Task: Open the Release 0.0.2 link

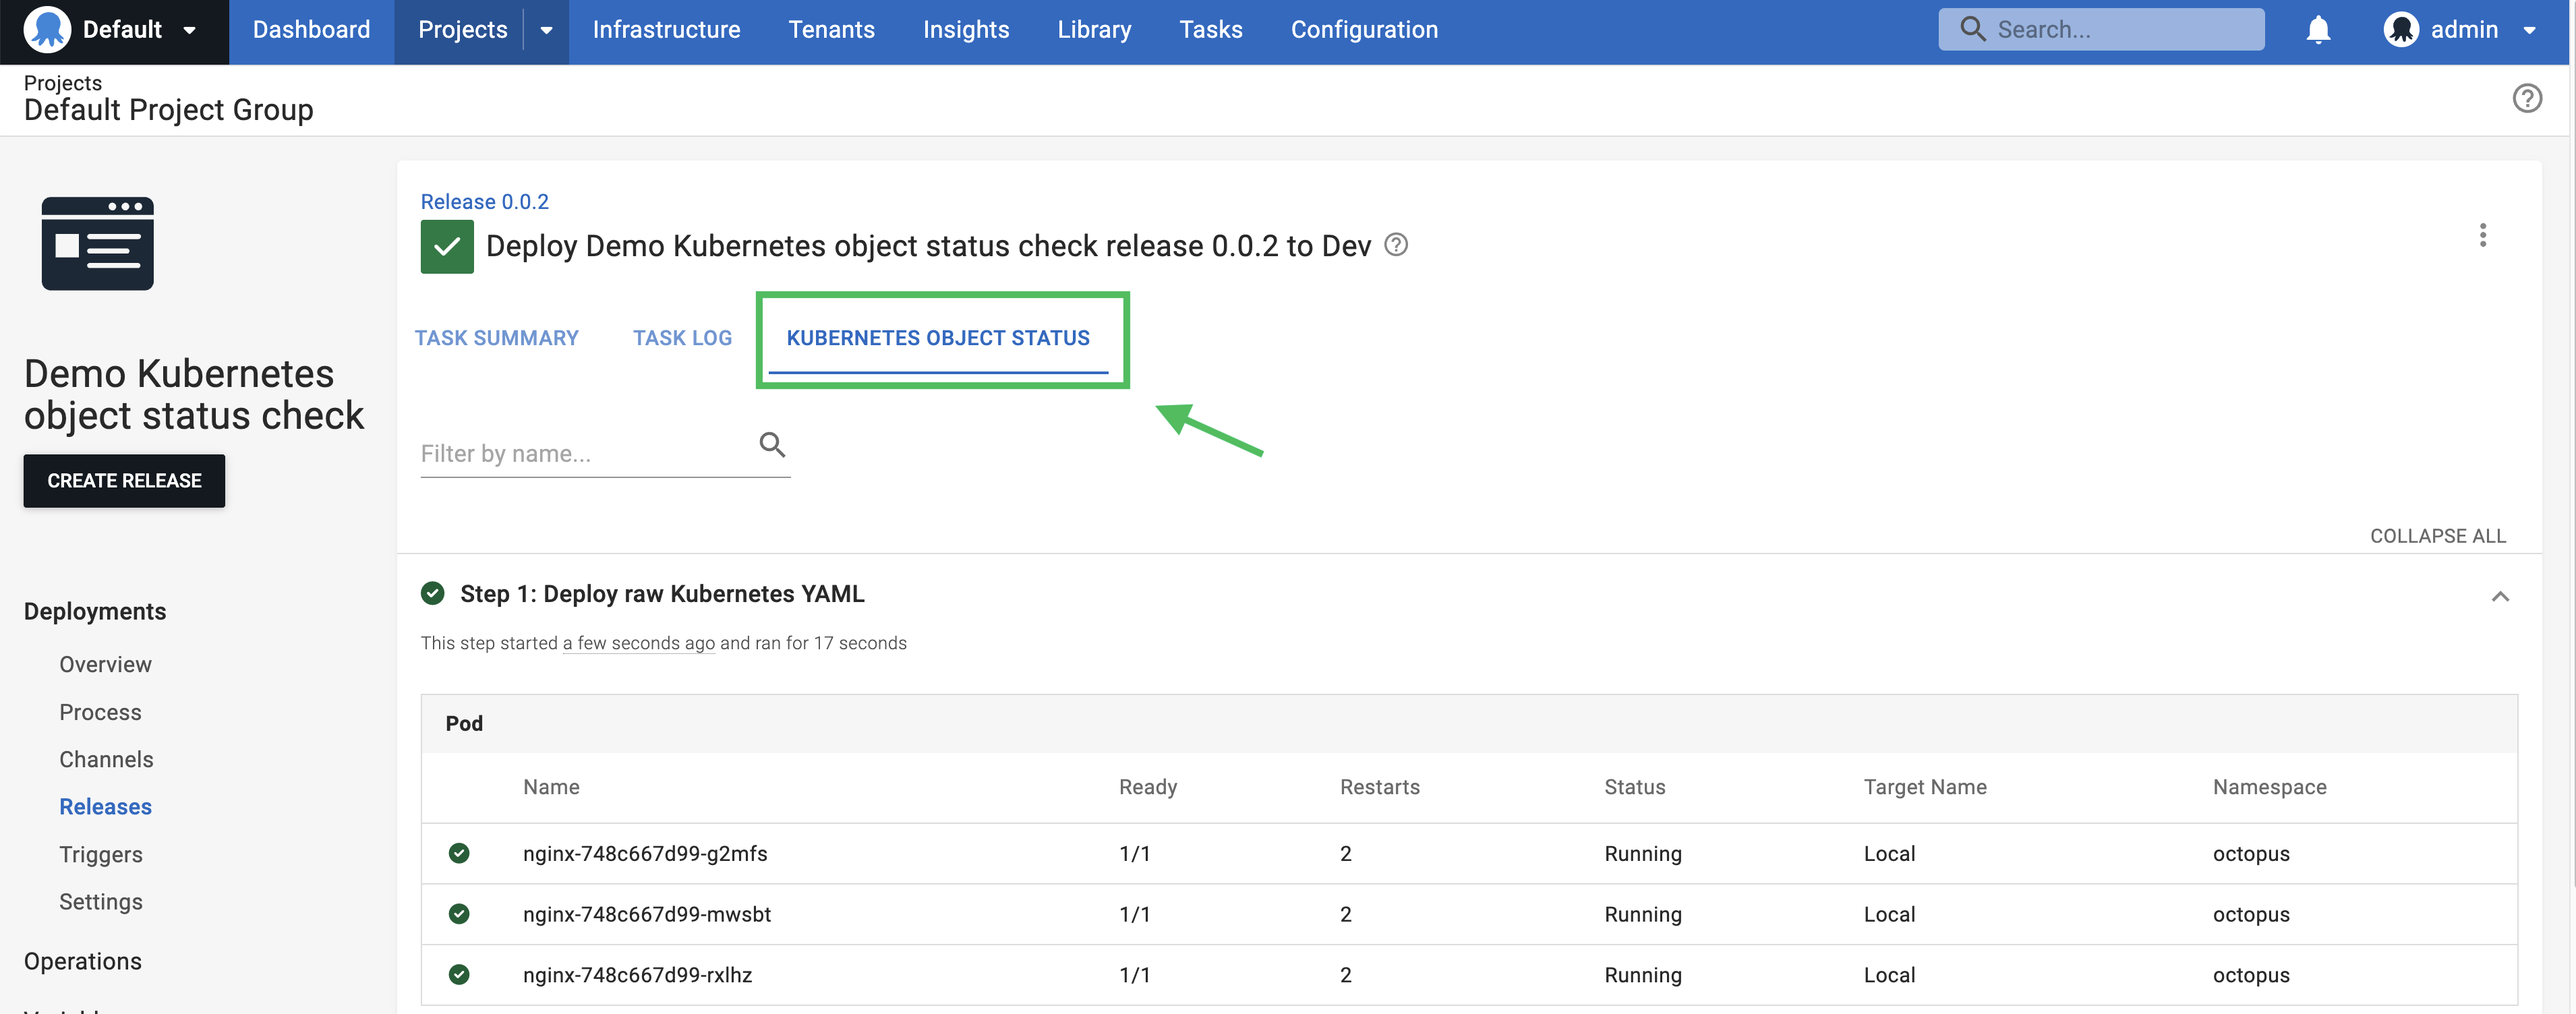Action: click(484, 201)
